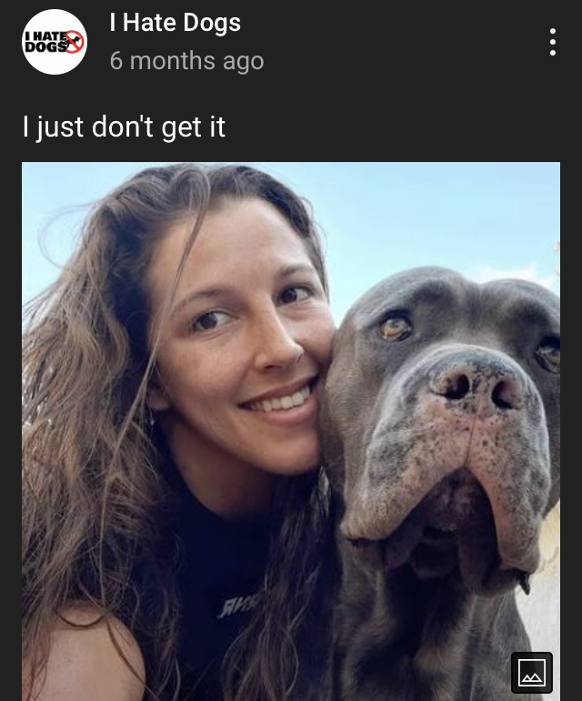
Task: Open the three-dot post options menu
Action: tap(553, 42)
